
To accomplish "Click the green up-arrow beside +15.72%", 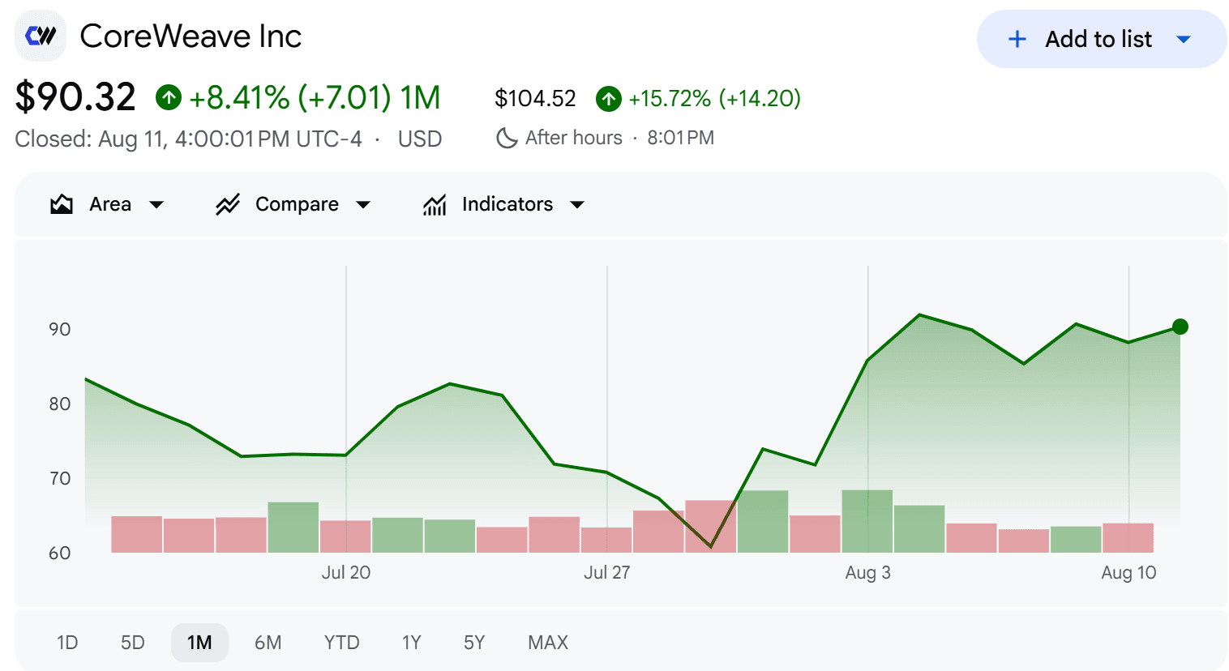I will click(x=609, y=99).
